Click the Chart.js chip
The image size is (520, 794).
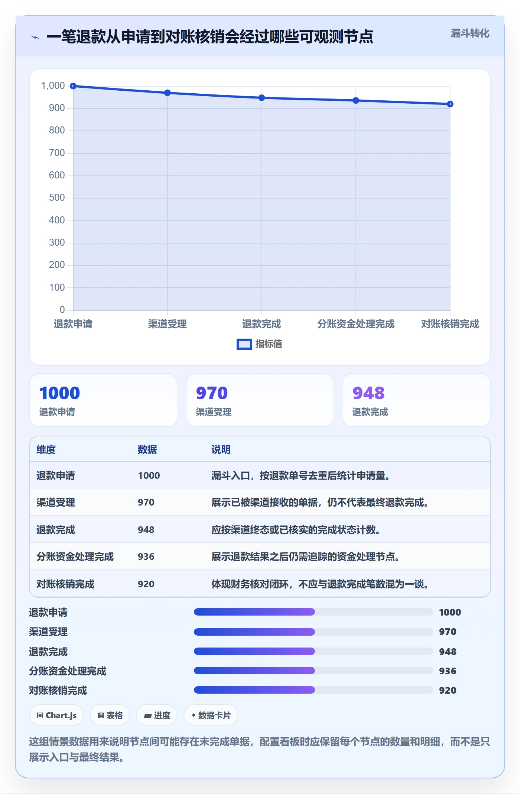click(x=56, y=715)
